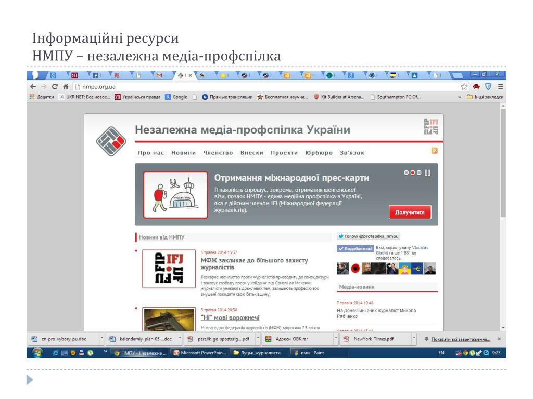This screenshot has height=399, width=533.
Task: Select the third slideshow dot
Action: click(419, 172)
